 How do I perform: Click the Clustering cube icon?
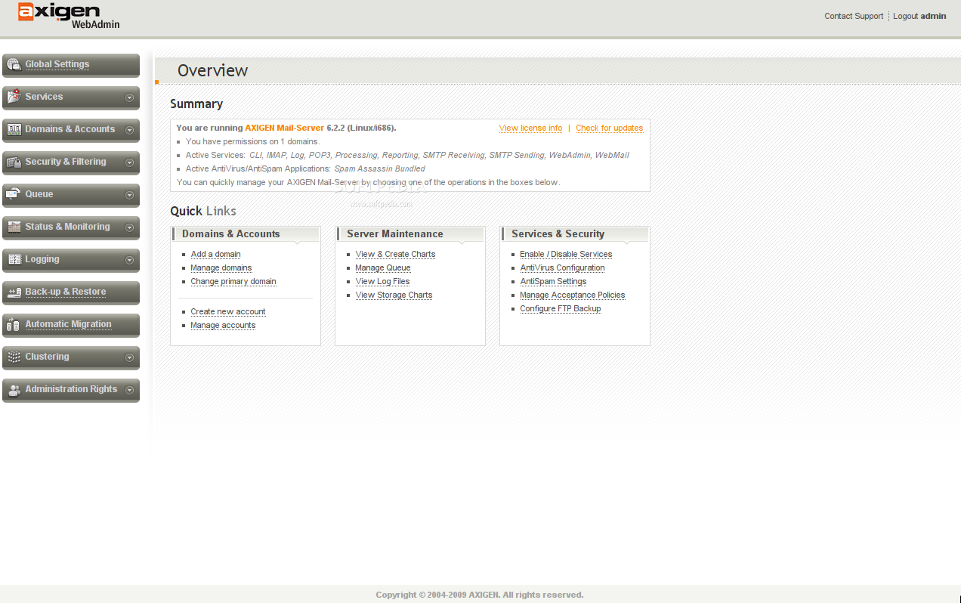[x=14, y=357]
